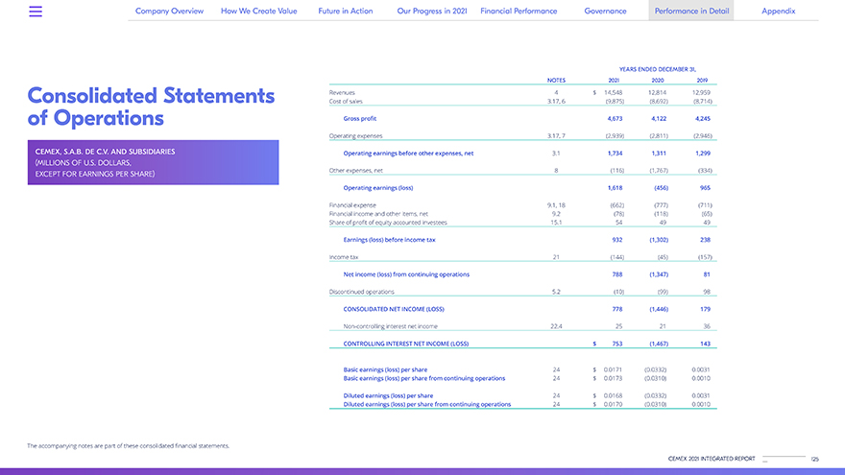The image size is (845, 475).
Task: Open the How We Create Value tab
Action: tap(258, 11)
